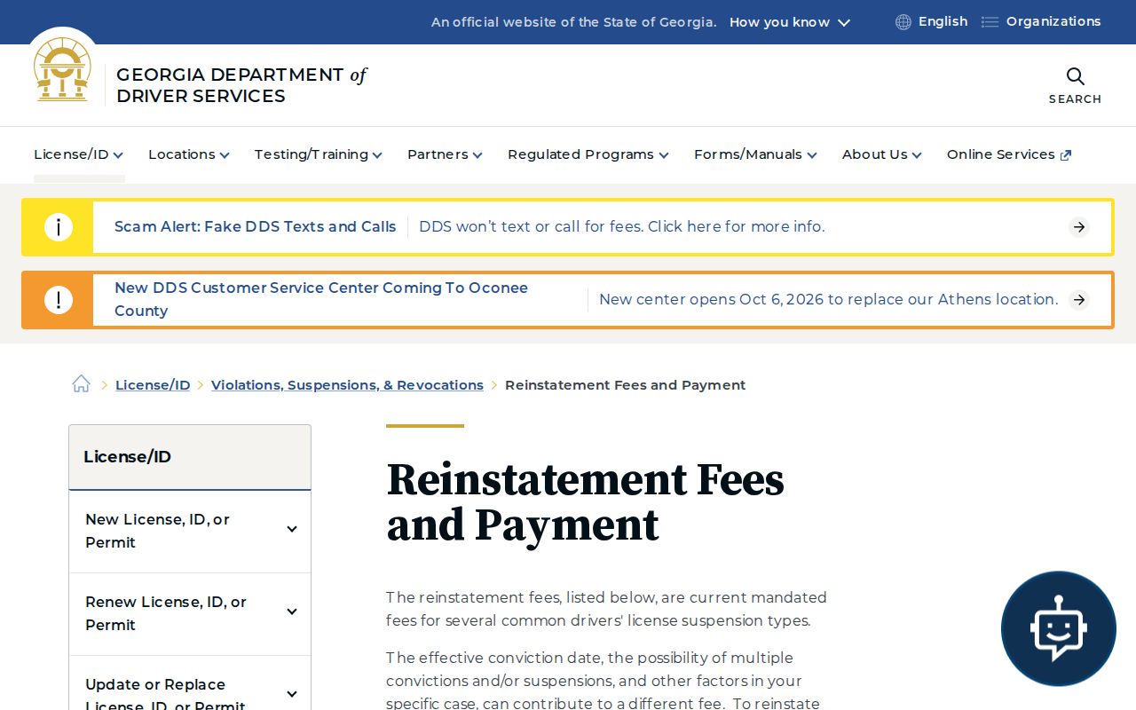Click the Oconee County alert arrow icon
This screenshot has height=710, width=1136.
pos(1079,300)
